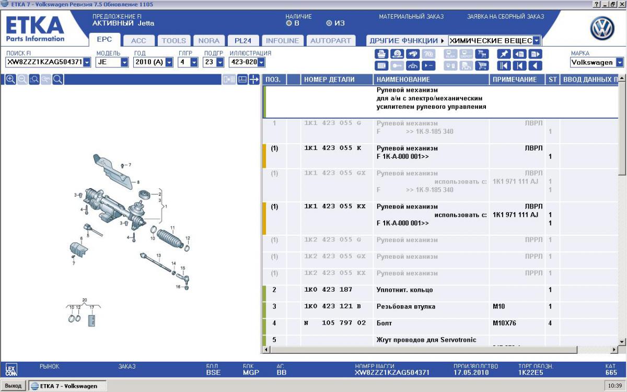Click the disc icon next to the printer
This screenshot has width=627, height=392.
pyautogui.click(x=397, y=54)
